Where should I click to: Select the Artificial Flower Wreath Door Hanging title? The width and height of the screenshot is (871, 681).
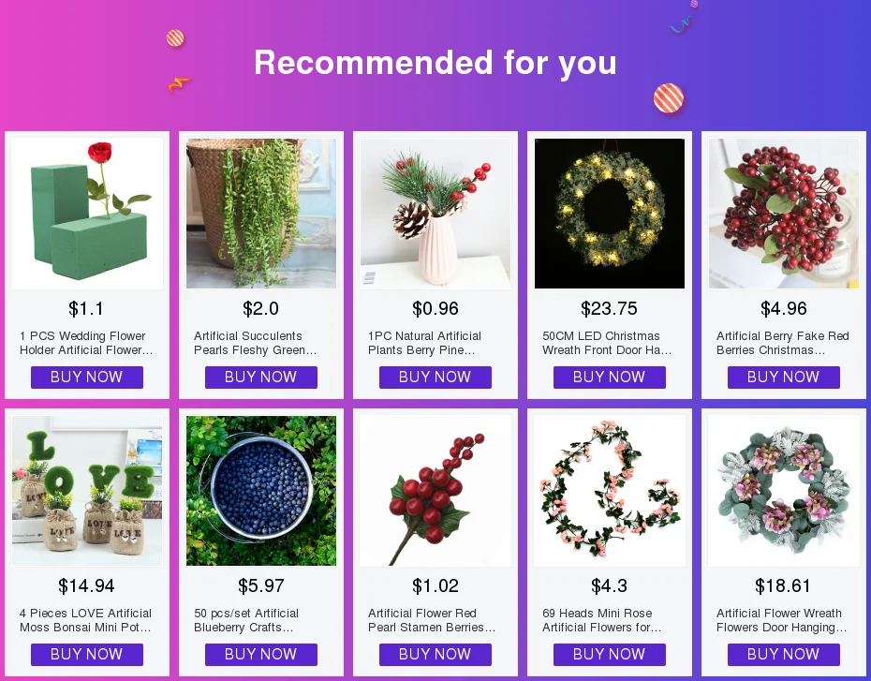pos(782,620)
